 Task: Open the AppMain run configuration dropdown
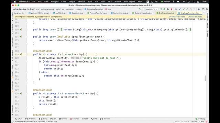150,9
